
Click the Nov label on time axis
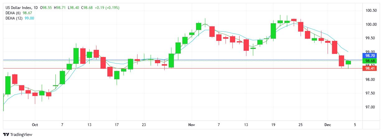[191, 125]
